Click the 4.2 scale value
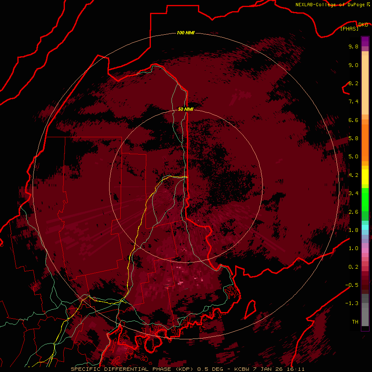 (x=353, y=175)
